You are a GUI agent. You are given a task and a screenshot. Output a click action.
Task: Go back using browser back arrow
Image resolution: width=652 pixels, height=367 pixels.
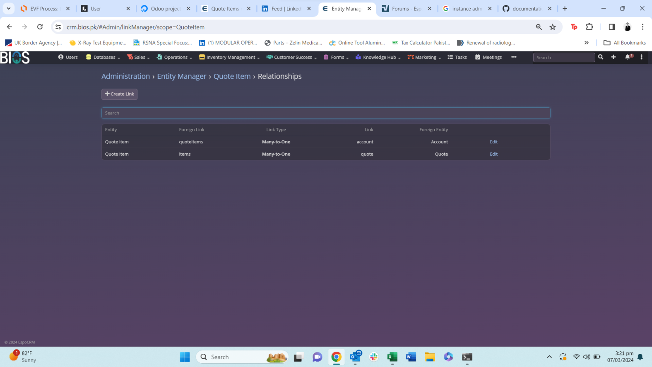pos(10,27)
